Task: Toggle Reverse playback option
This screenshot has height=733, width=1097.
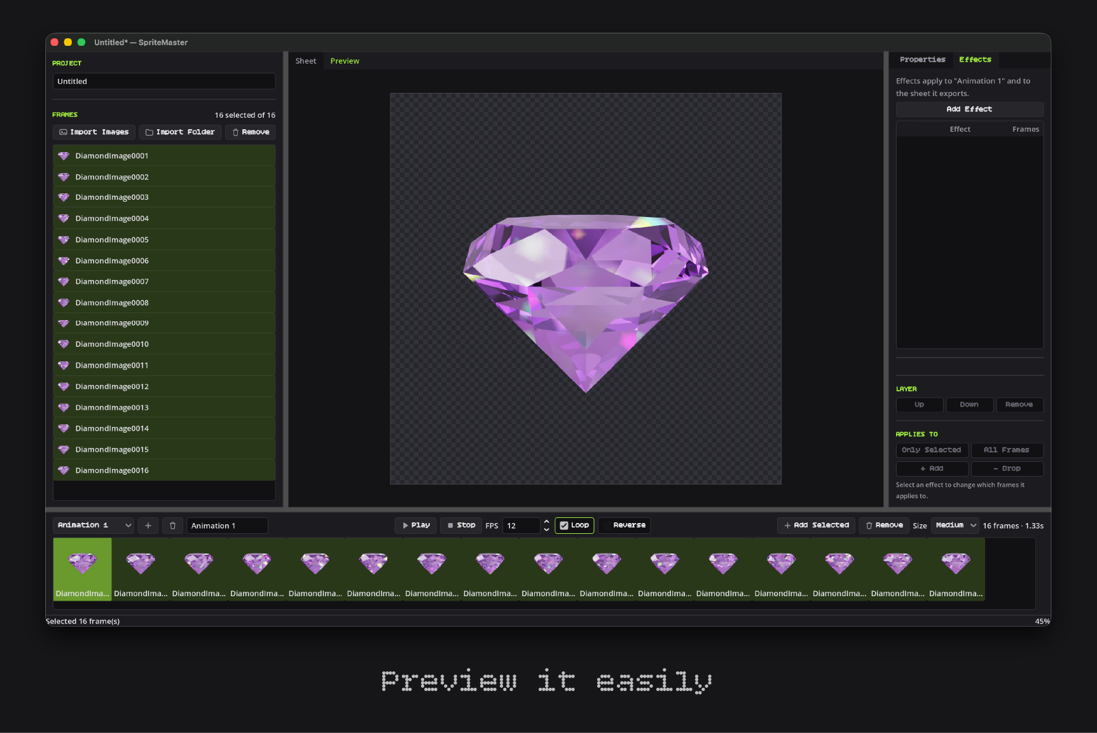Action: click(x=624, y=526)
